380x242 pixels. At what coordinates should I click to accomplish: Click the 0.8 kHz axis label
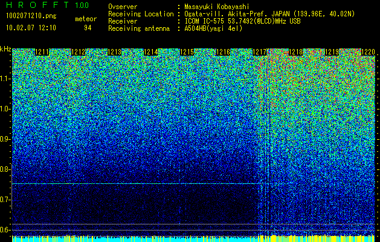[5, 169]
